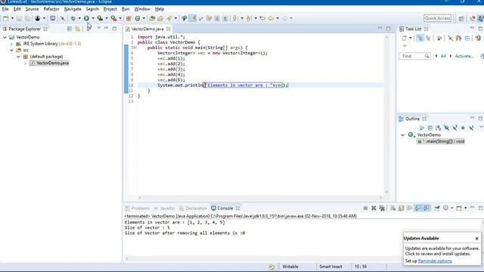This screenshot has height=272, width=484.
Task: Click Collapse All icon in Task List
Action: tap(467, 39)
